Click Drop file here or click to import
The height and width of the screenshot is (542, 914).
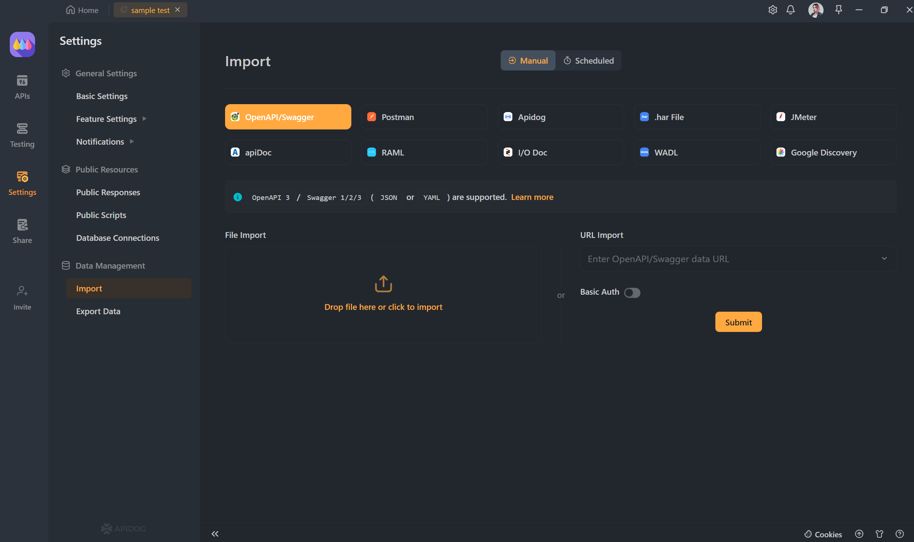(x=383, y=307)
